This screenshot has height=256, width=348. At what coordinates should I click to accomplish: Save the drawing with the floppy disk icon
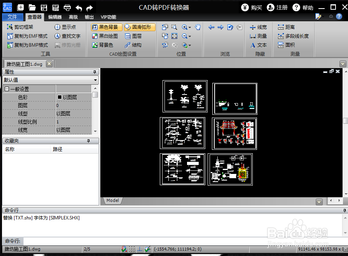point(44,7)
